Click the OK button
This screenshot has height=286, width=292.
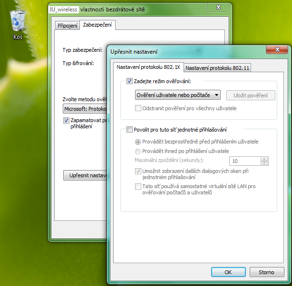228,272
